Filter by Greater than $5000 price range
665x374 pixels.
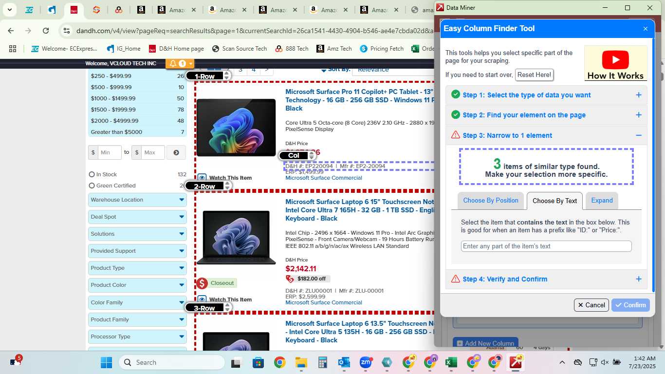[x=116, y=132]
